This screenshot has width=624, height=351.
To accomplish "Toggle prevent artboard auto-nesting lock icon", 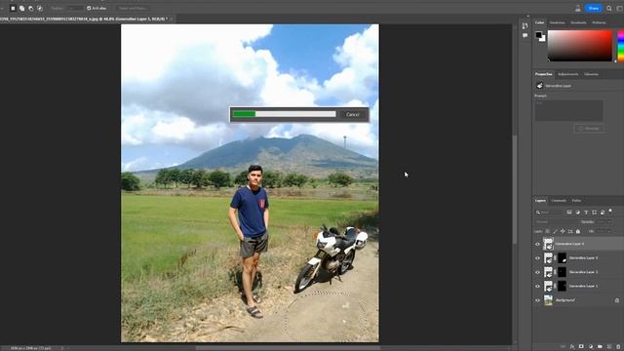I will coord(570,232).
